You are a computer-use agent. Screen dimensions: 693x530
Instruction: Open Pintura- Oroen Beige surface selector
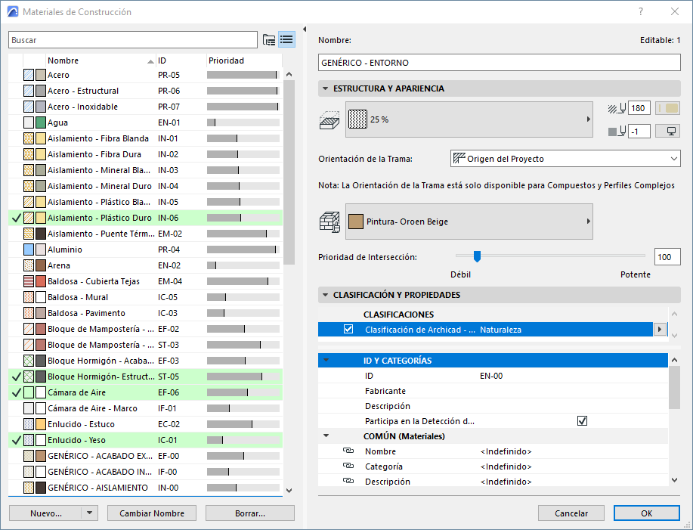469,222
